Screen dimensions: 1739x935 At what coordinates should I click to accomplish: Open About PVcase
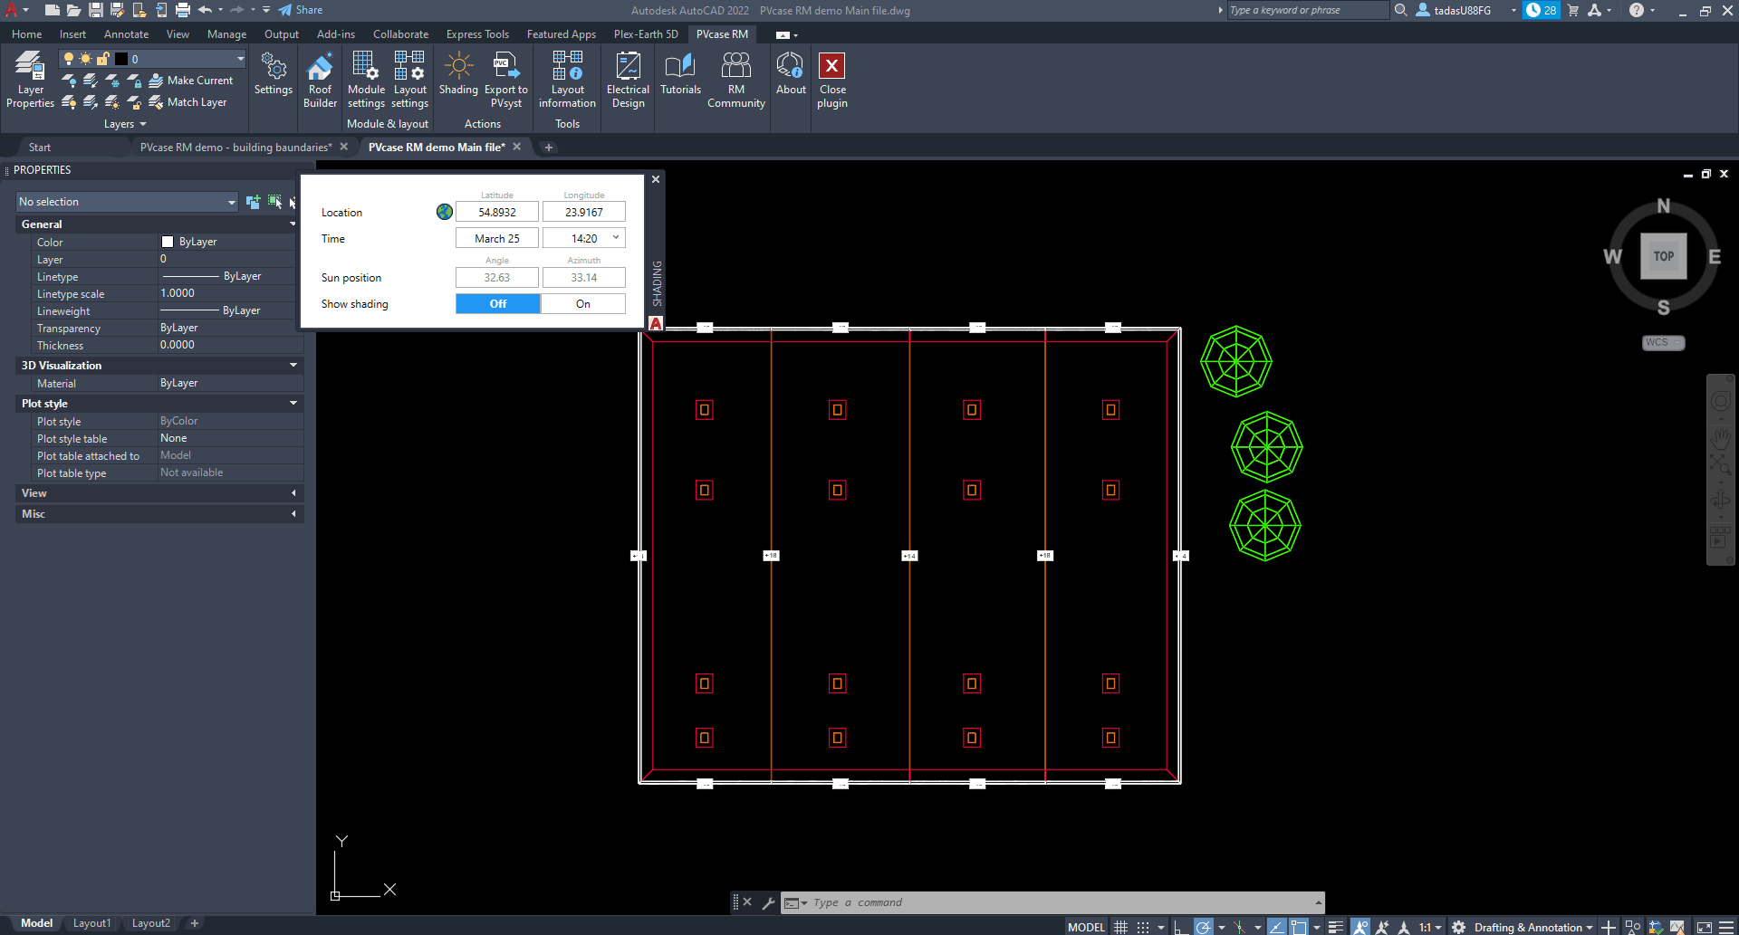[791, 74]
